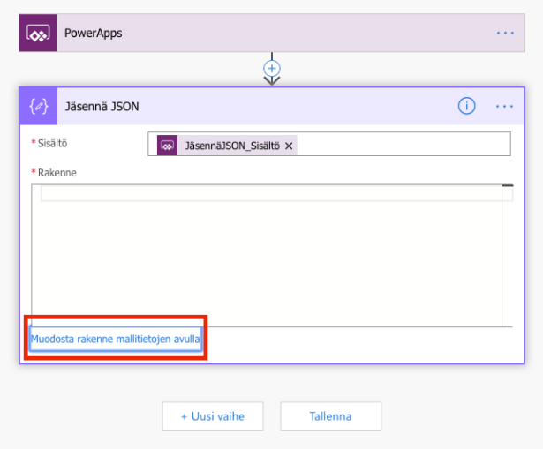Screen dimensions: 543x449
Task: Show info for Jäsennä JSON action
Action: coord(466,106)
